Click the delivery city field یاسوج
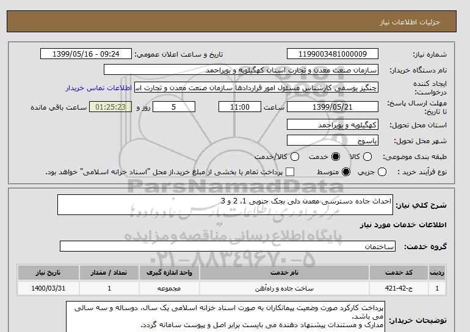The width and height of the screenshot is (470, 332). tap(333, 140)
